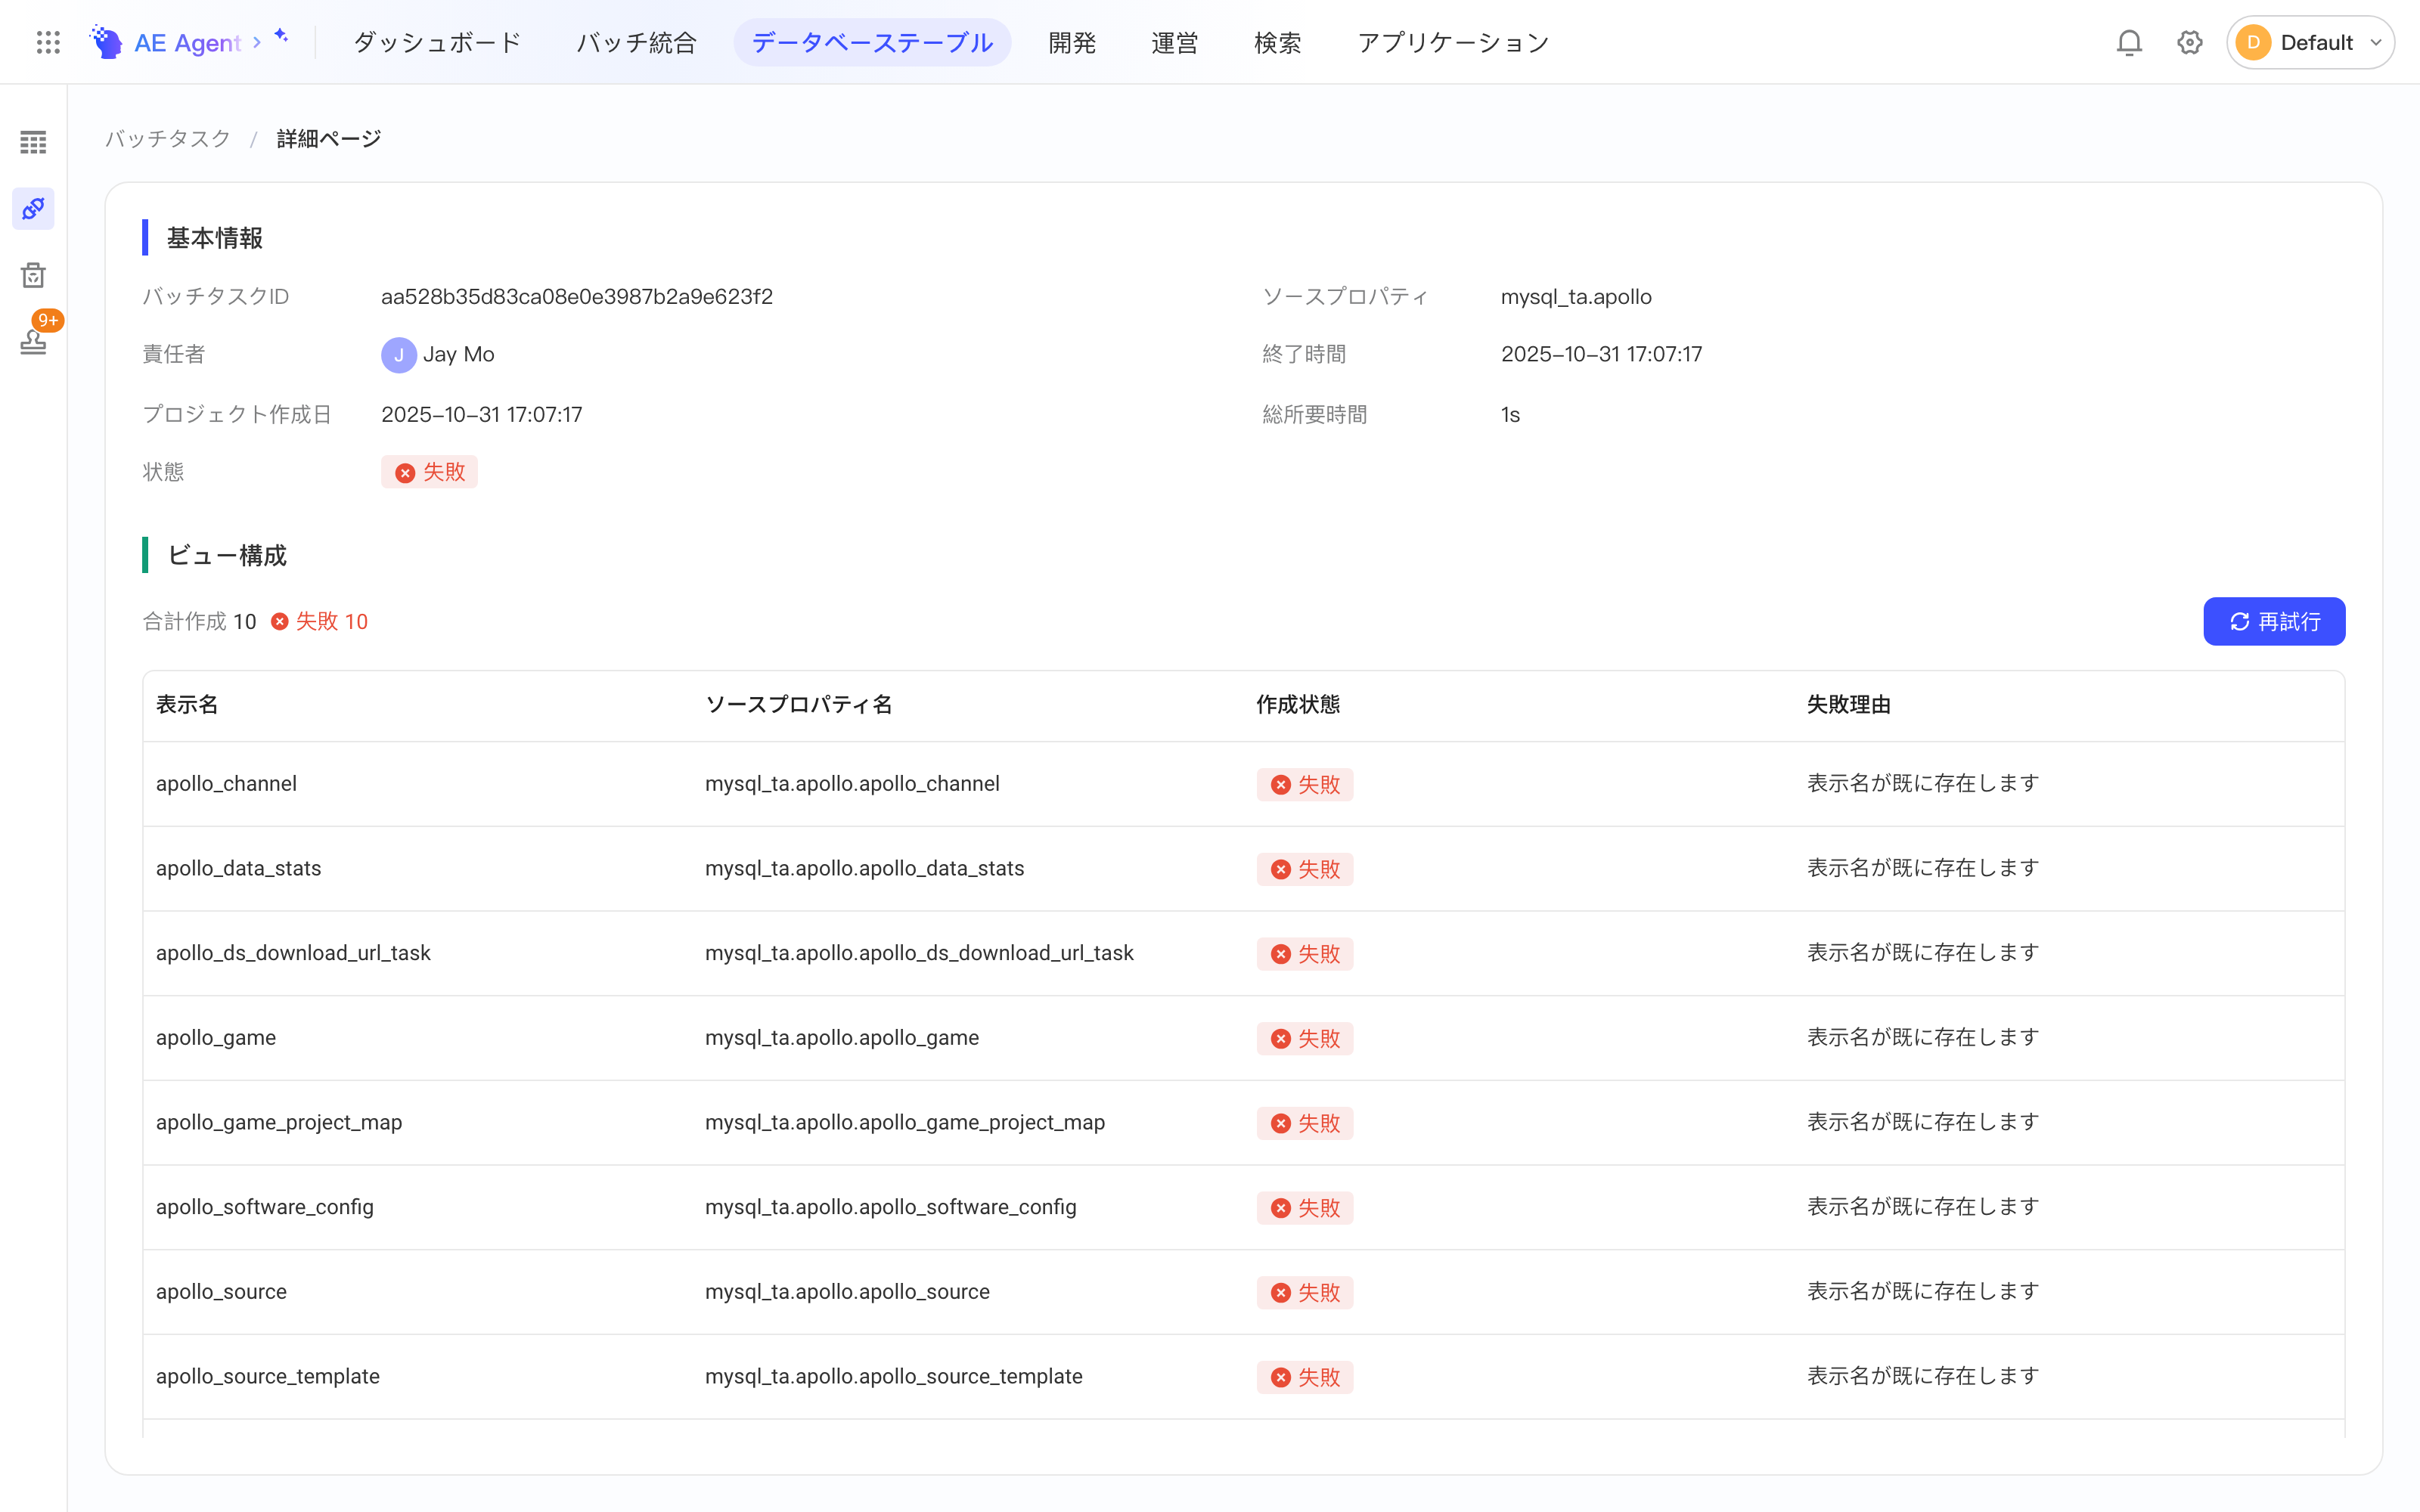Open the 開発 tab
The height and width of the screenshot is (1512, 2420).
pos(1072,42)
